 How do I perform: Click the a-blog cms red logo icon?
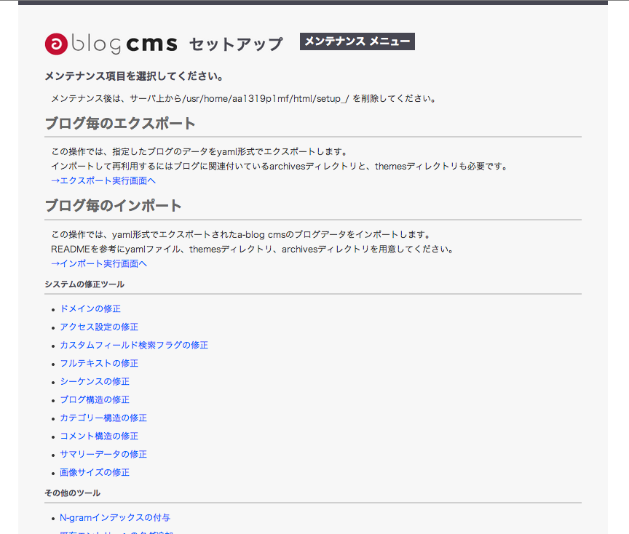tap(56, 44)
